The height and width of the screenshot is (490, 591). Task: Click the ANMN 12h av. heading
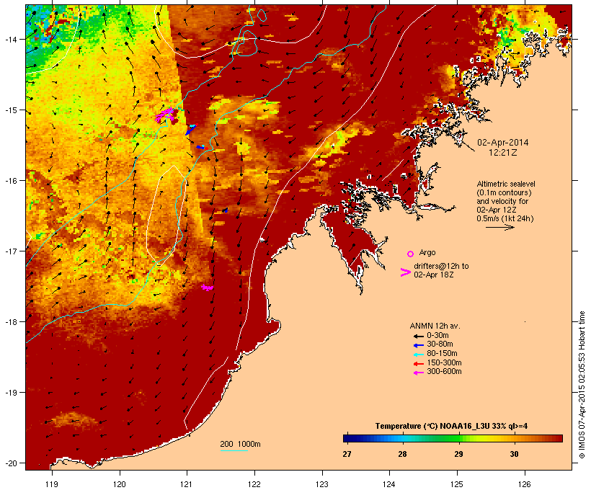pyautogui.click(x=435, y=326)
